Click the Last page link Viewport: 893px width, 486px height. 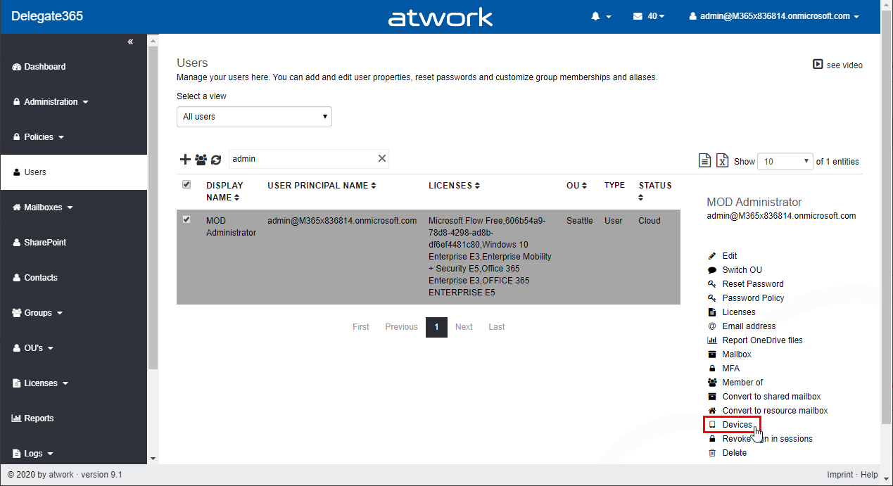click(497, 327)
